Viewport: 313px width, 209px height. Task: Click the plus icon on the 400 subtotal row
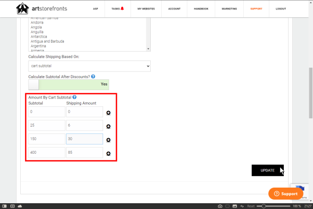coord(108,154)
